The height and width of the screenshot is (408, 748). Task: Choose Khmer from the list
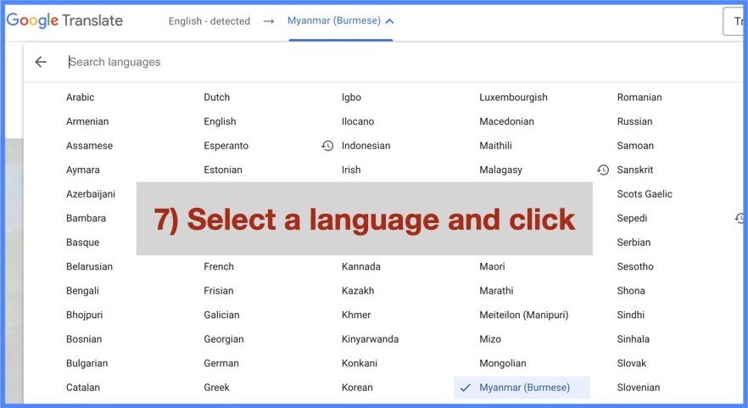[356, 315]
